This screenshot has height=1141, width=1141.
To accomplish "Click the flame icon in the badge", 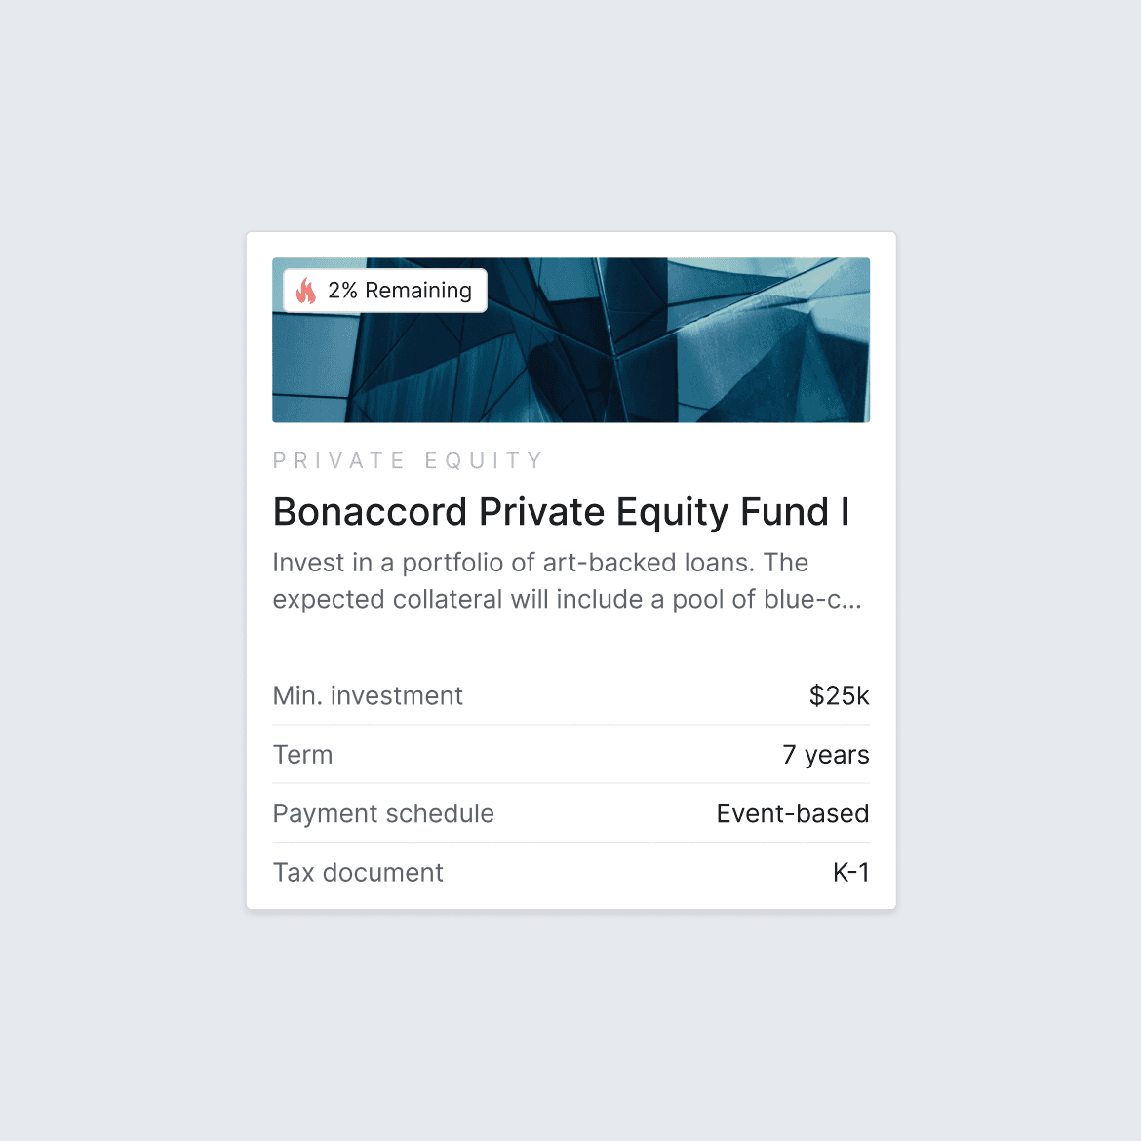I will tap(306, 291).
